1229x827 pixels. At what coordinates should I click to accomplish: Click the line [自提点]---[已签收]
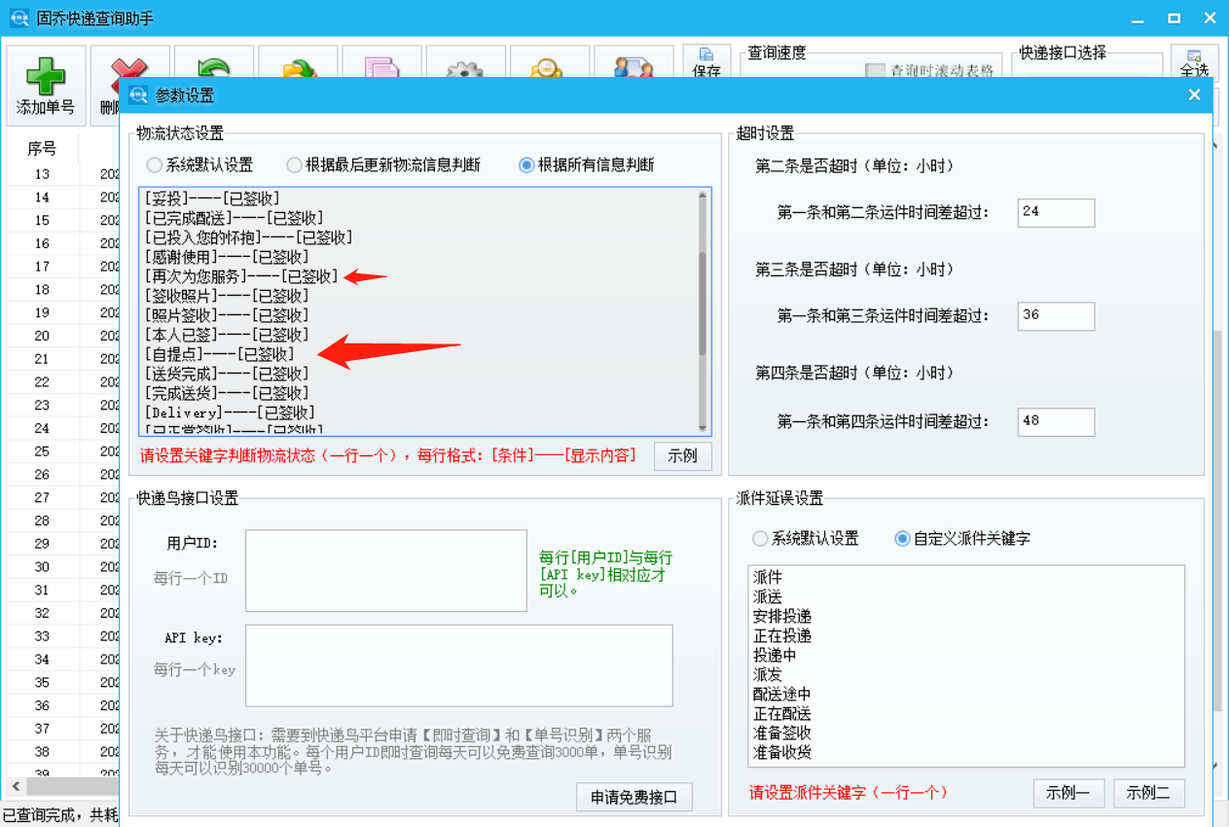pos(219,354)
